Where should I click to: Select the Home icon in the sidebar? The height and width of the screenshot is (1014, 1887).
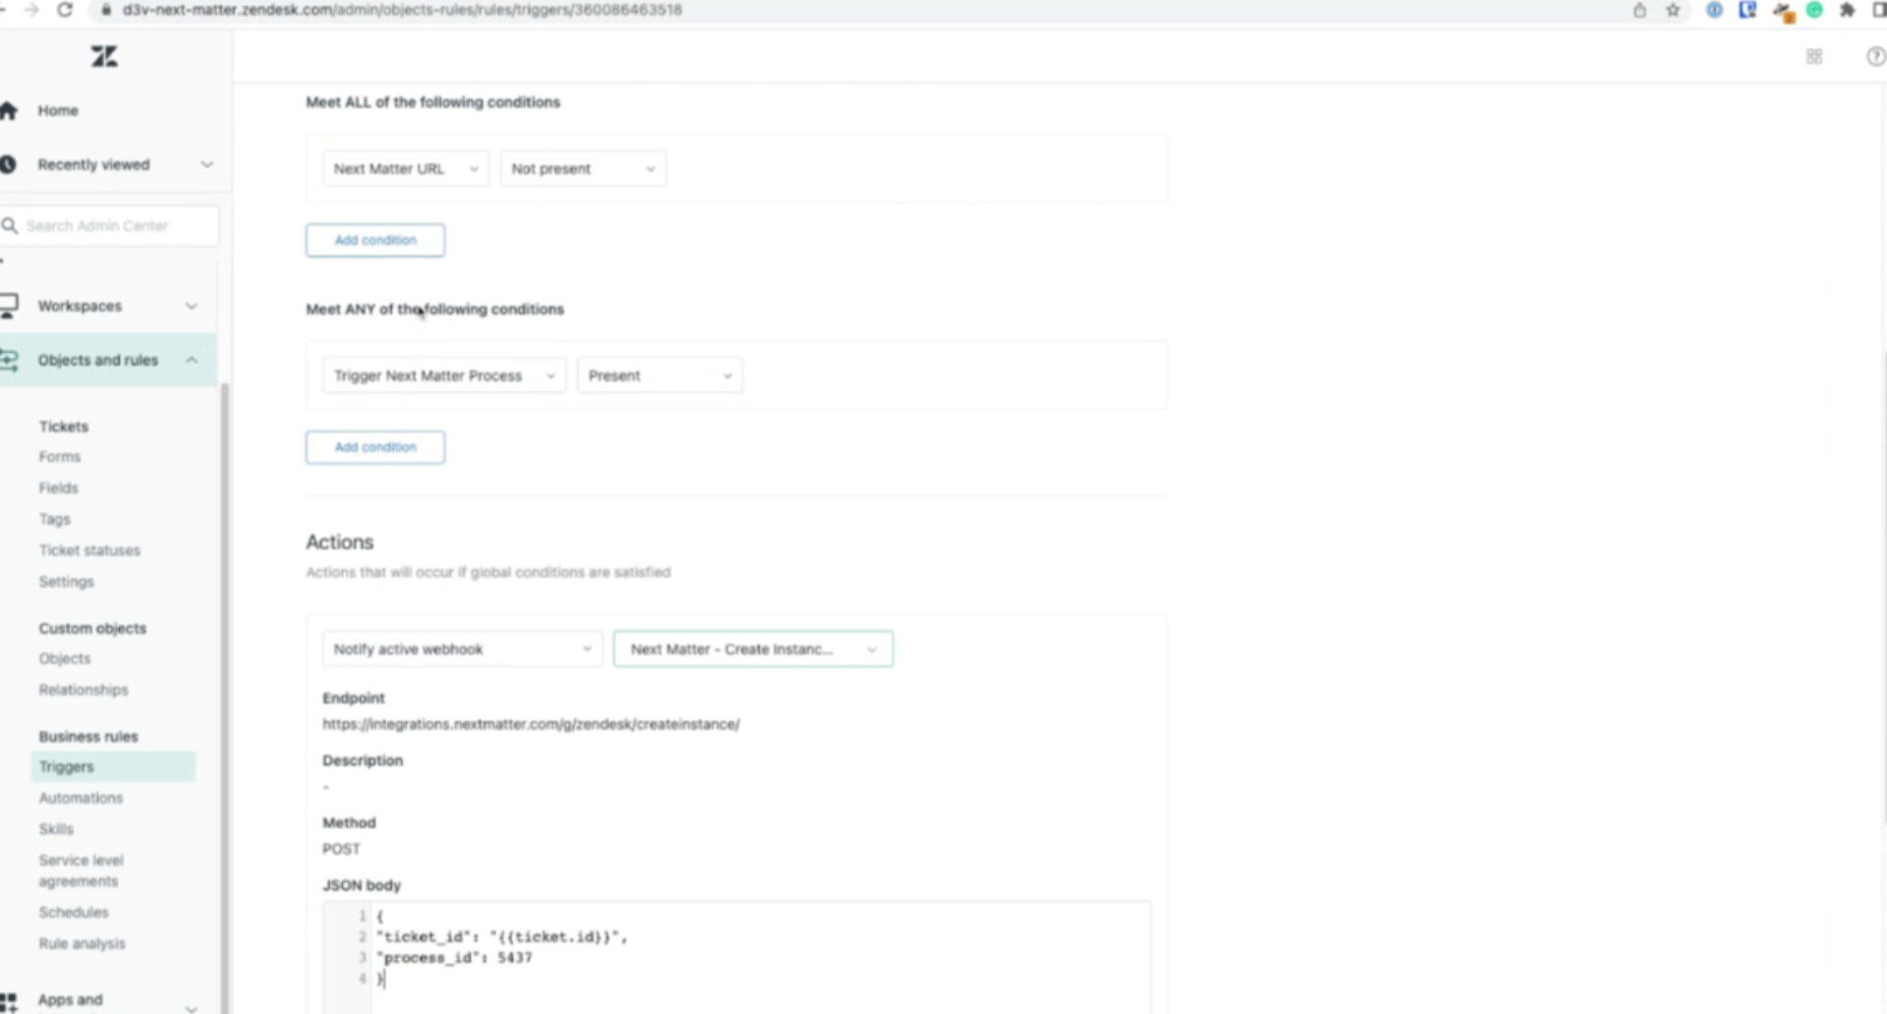(x=10, y=110)
